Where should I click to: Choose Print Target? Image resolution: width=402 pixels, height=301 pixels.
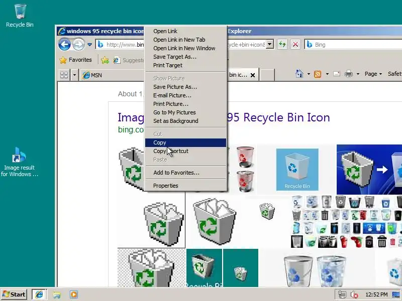point(185,65)
